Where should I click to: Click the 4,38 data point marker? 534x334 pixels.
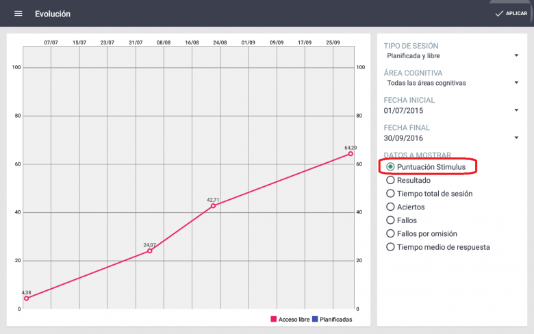(26, 298)
